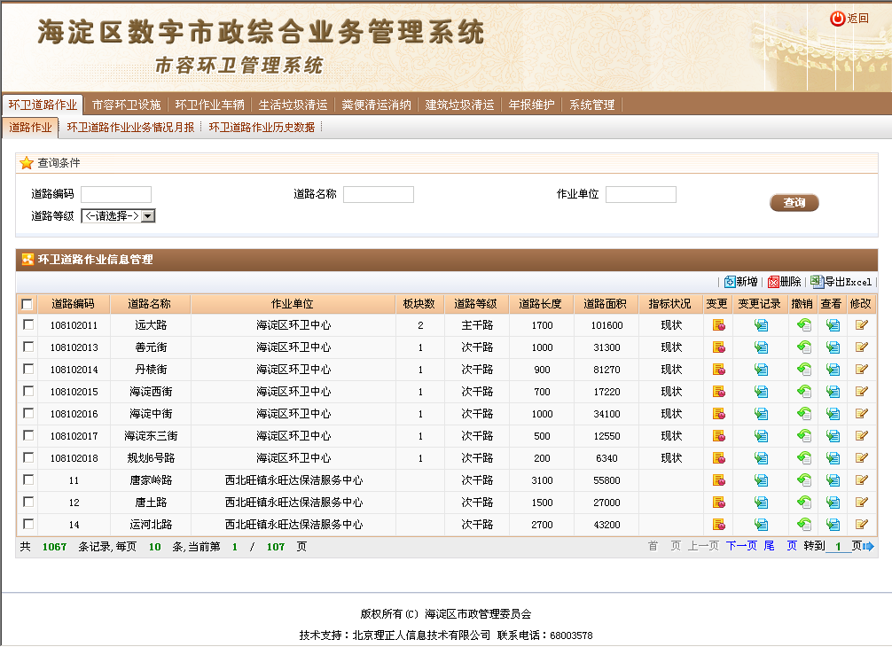Screen dimensions: 892x647
Task: Switch to 建筑垃圾清运 tab
Action: pyautogui.click(x=459, y=105)
